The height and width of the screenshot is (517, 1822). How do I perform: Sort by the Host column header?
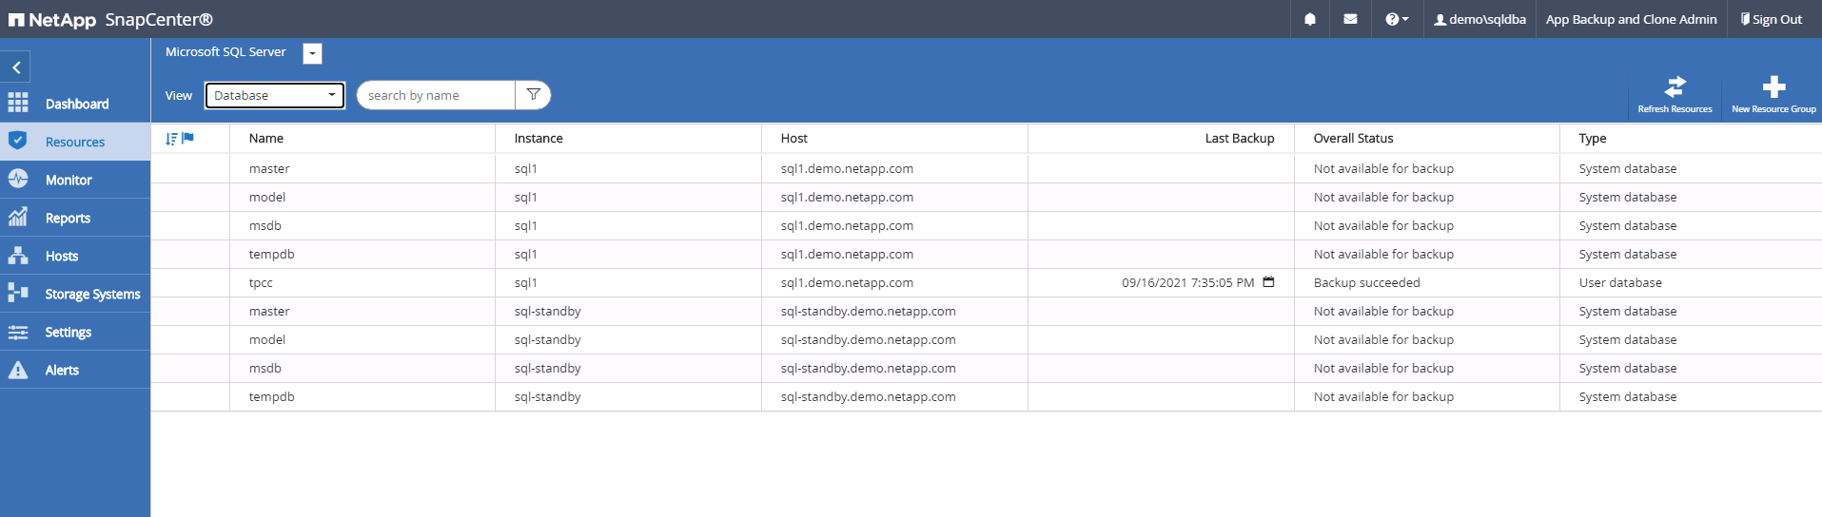pos(794,138)
